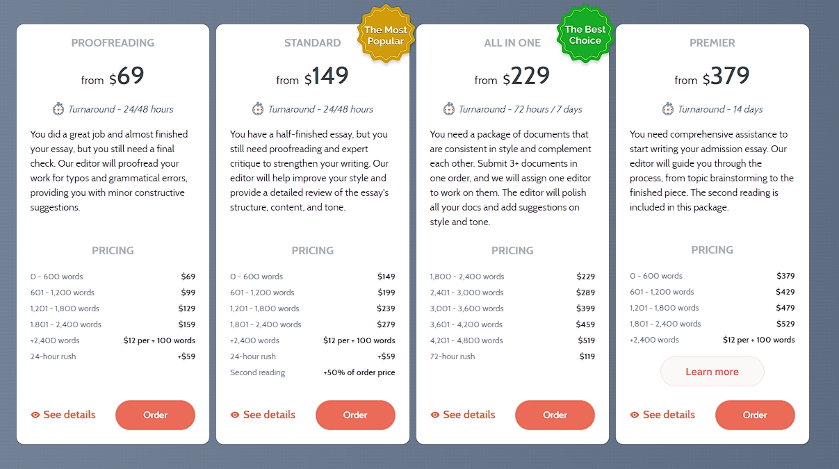Order the Standard package

(x=355, y=415)
